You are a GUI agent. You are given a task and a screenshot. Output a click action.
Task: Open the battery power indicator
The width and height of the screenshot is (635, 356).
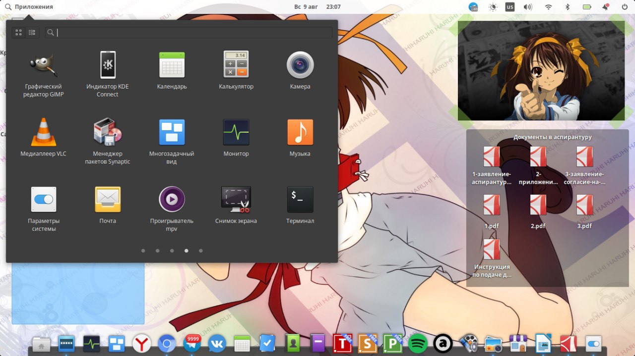tap(587, 7)
